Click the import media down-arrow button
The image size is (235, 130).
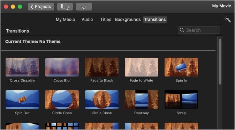point(84,7)
